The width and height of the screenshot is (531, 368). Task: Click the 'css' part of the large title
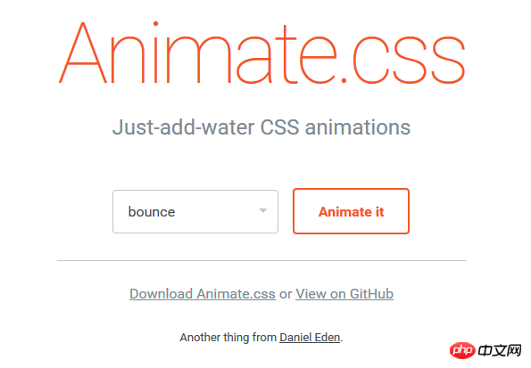[409, 60]
